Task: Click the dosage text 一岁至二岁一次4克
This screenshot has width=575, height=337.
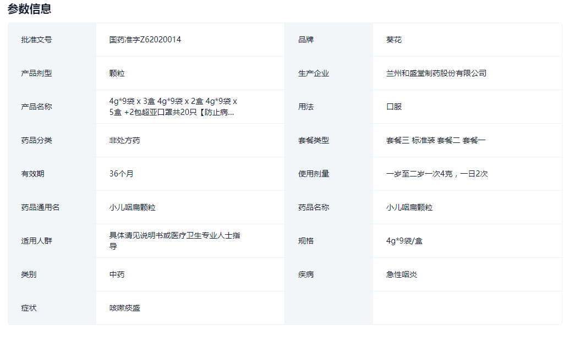Action: pyautogui.click(x=419, y=174)
